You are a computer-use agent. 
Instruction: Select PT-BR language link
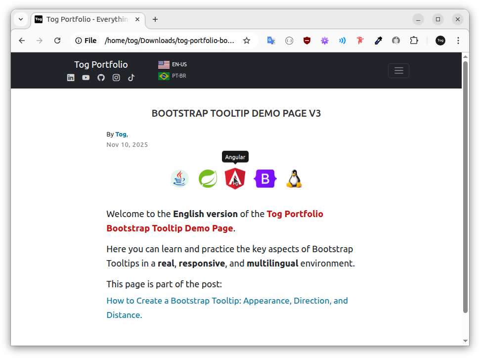click(179, 76)
